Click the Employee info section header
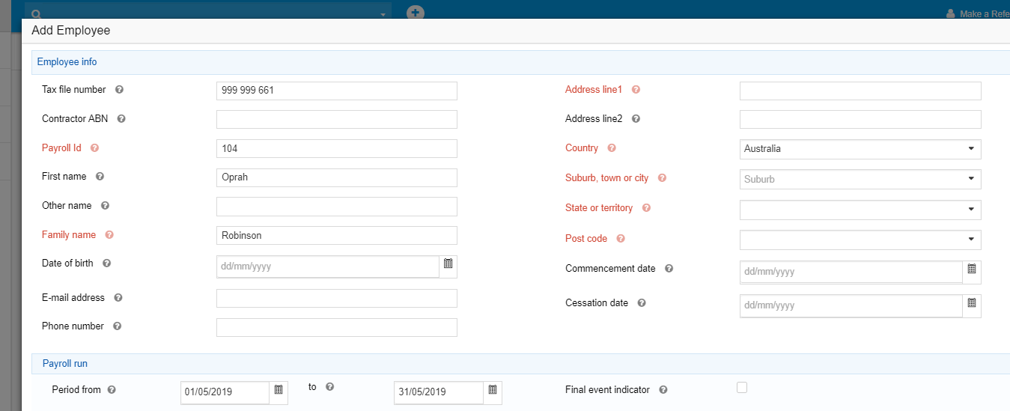The image size is (1010, 411). point(67,62)
